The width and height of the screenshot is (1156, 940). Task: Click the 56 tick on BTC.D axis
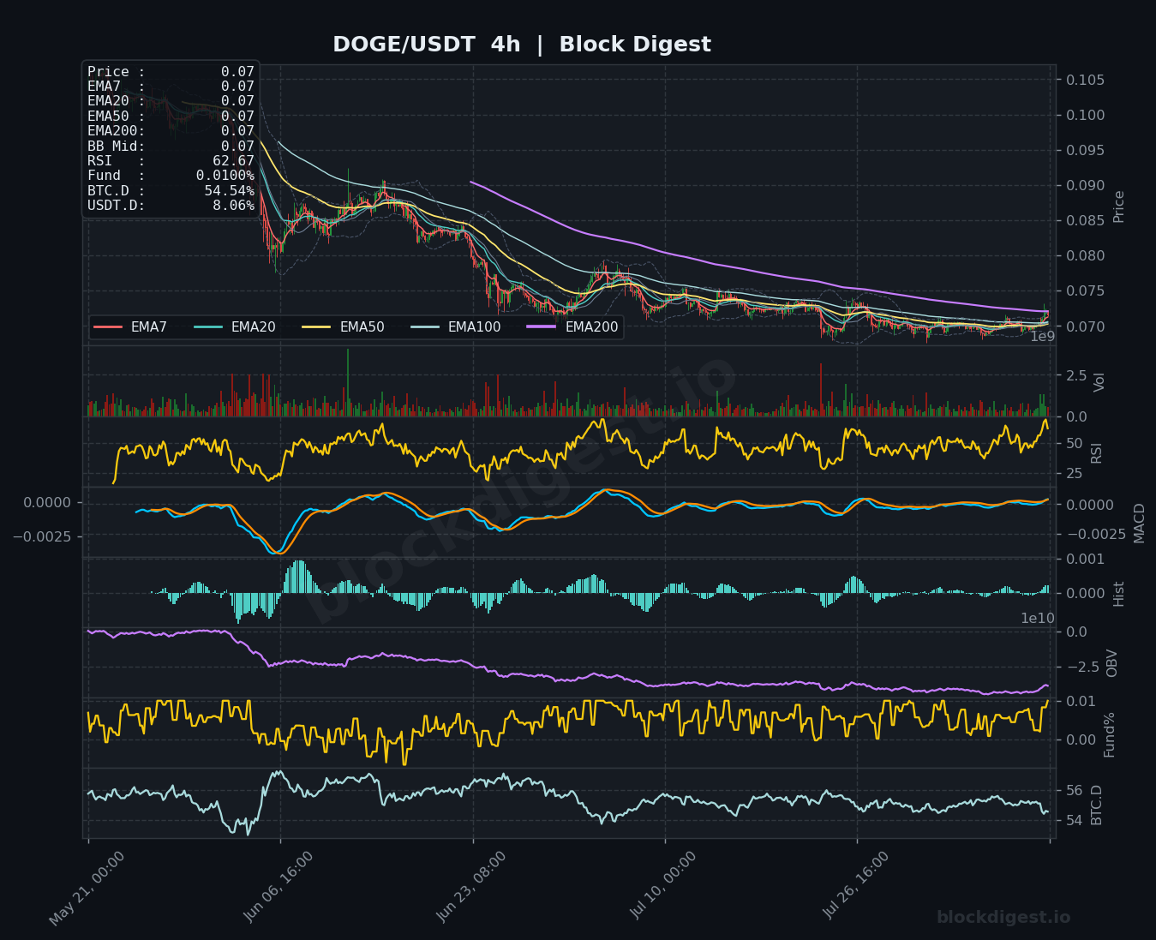(x=1075, y=790)
